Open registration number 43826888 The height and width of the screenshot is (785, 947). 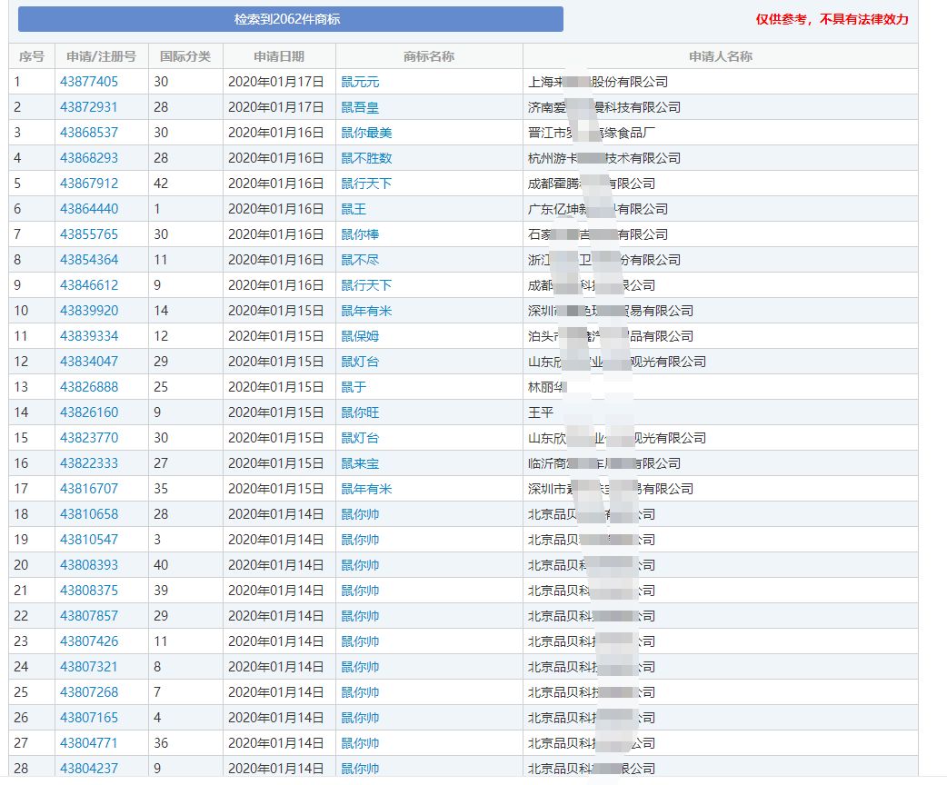[89, 387]
